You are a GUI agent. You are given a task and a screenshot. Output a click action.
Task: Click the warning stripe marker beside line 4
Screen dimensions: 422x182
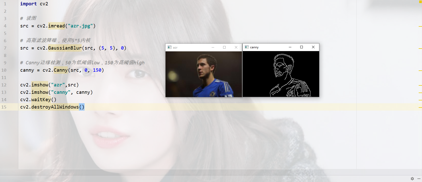click(x=420, y=26)
